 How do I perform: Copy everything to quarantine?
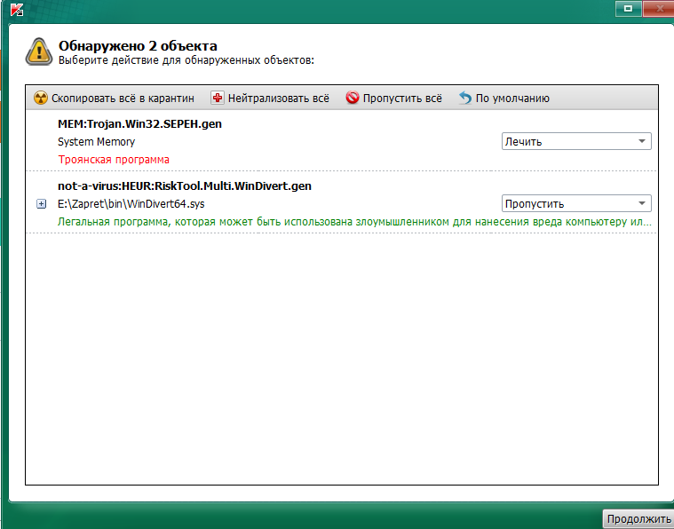point(114,98)
